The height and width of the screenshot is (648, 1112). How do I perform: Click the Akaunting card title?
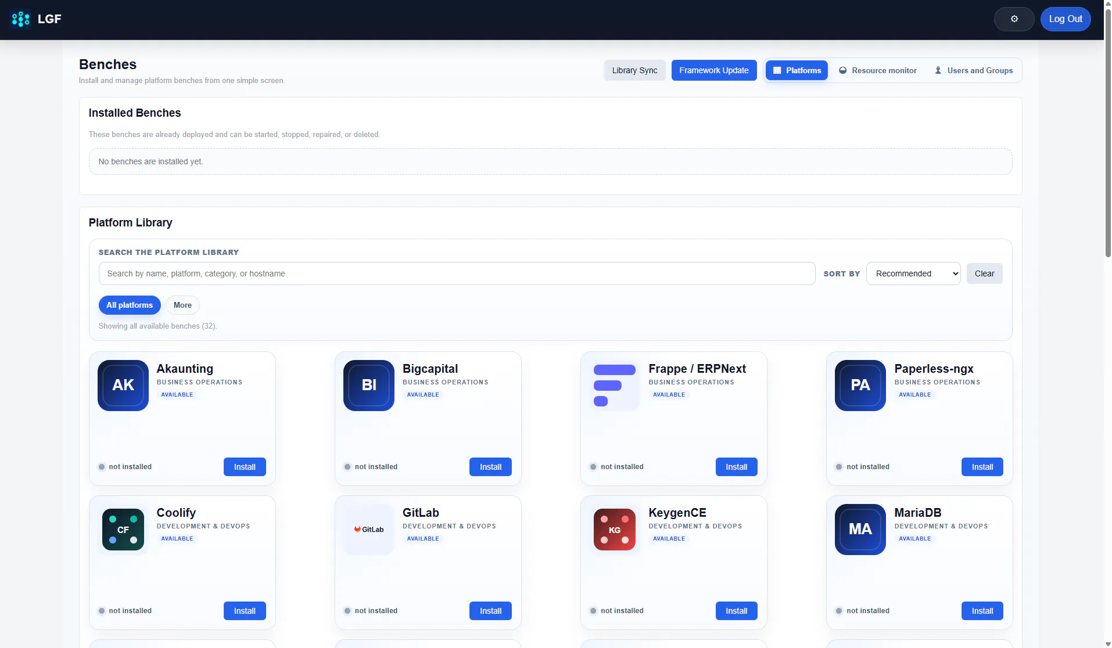click(185, 369)
